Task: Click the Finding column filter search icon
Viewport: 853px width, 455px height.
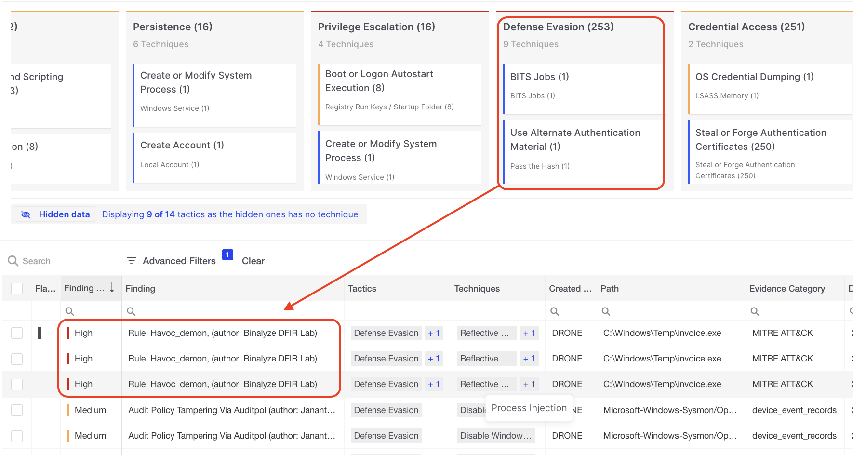Action: coord(131,311)
